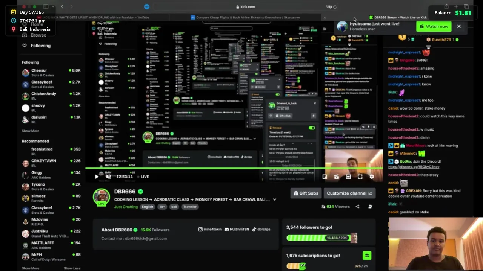Screen dimensions: 483x271
Task: Open video player settings gear
Action: (x=372, y=177)
